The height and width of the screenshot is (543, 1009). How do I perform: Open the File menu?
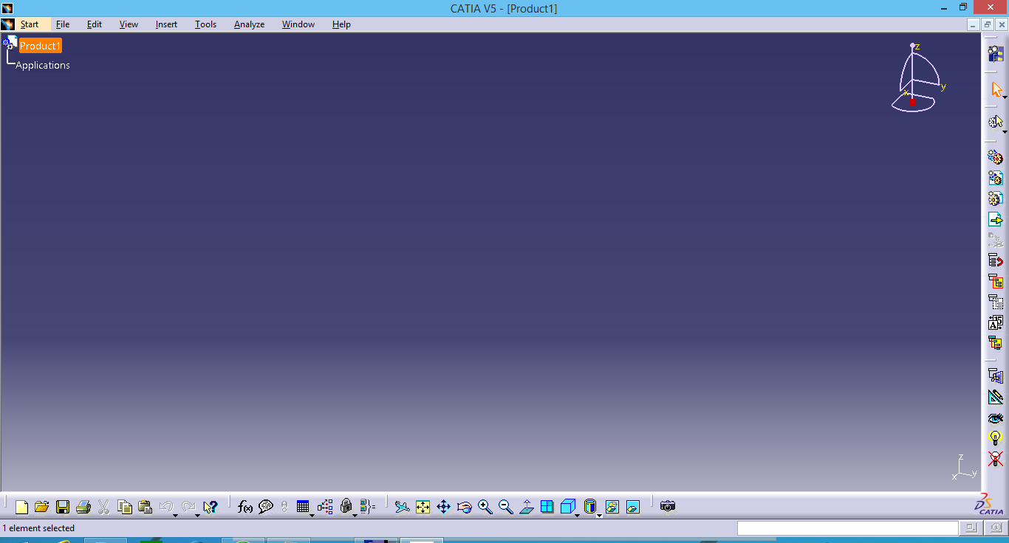click(63, 24)
